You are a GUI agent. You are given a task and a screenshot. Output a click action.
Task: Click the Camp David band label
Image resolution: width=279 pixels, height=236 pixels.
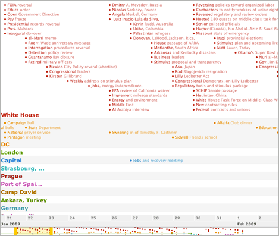click(19, 192)
